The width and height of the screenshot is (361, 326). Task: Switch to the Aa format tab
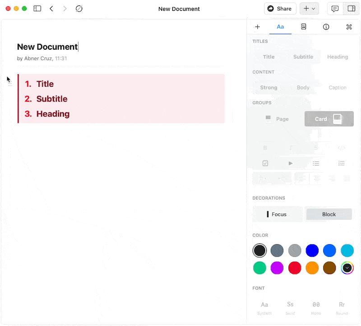[x=280, y=27]
